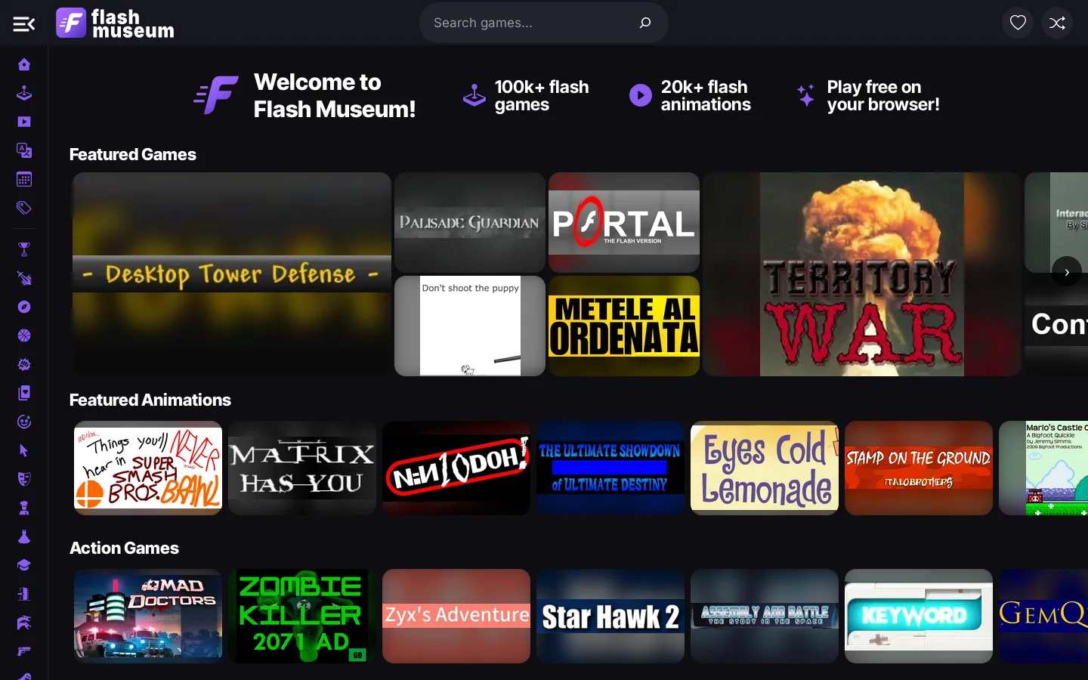Open favorites with the heart button
The image size is (1088, 680).
(x=1018, y=23)
